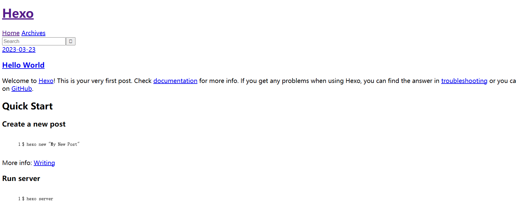Follow the inline Hexo link after Welcome
This screenshot has height=211, width=516.
point(46,81)
